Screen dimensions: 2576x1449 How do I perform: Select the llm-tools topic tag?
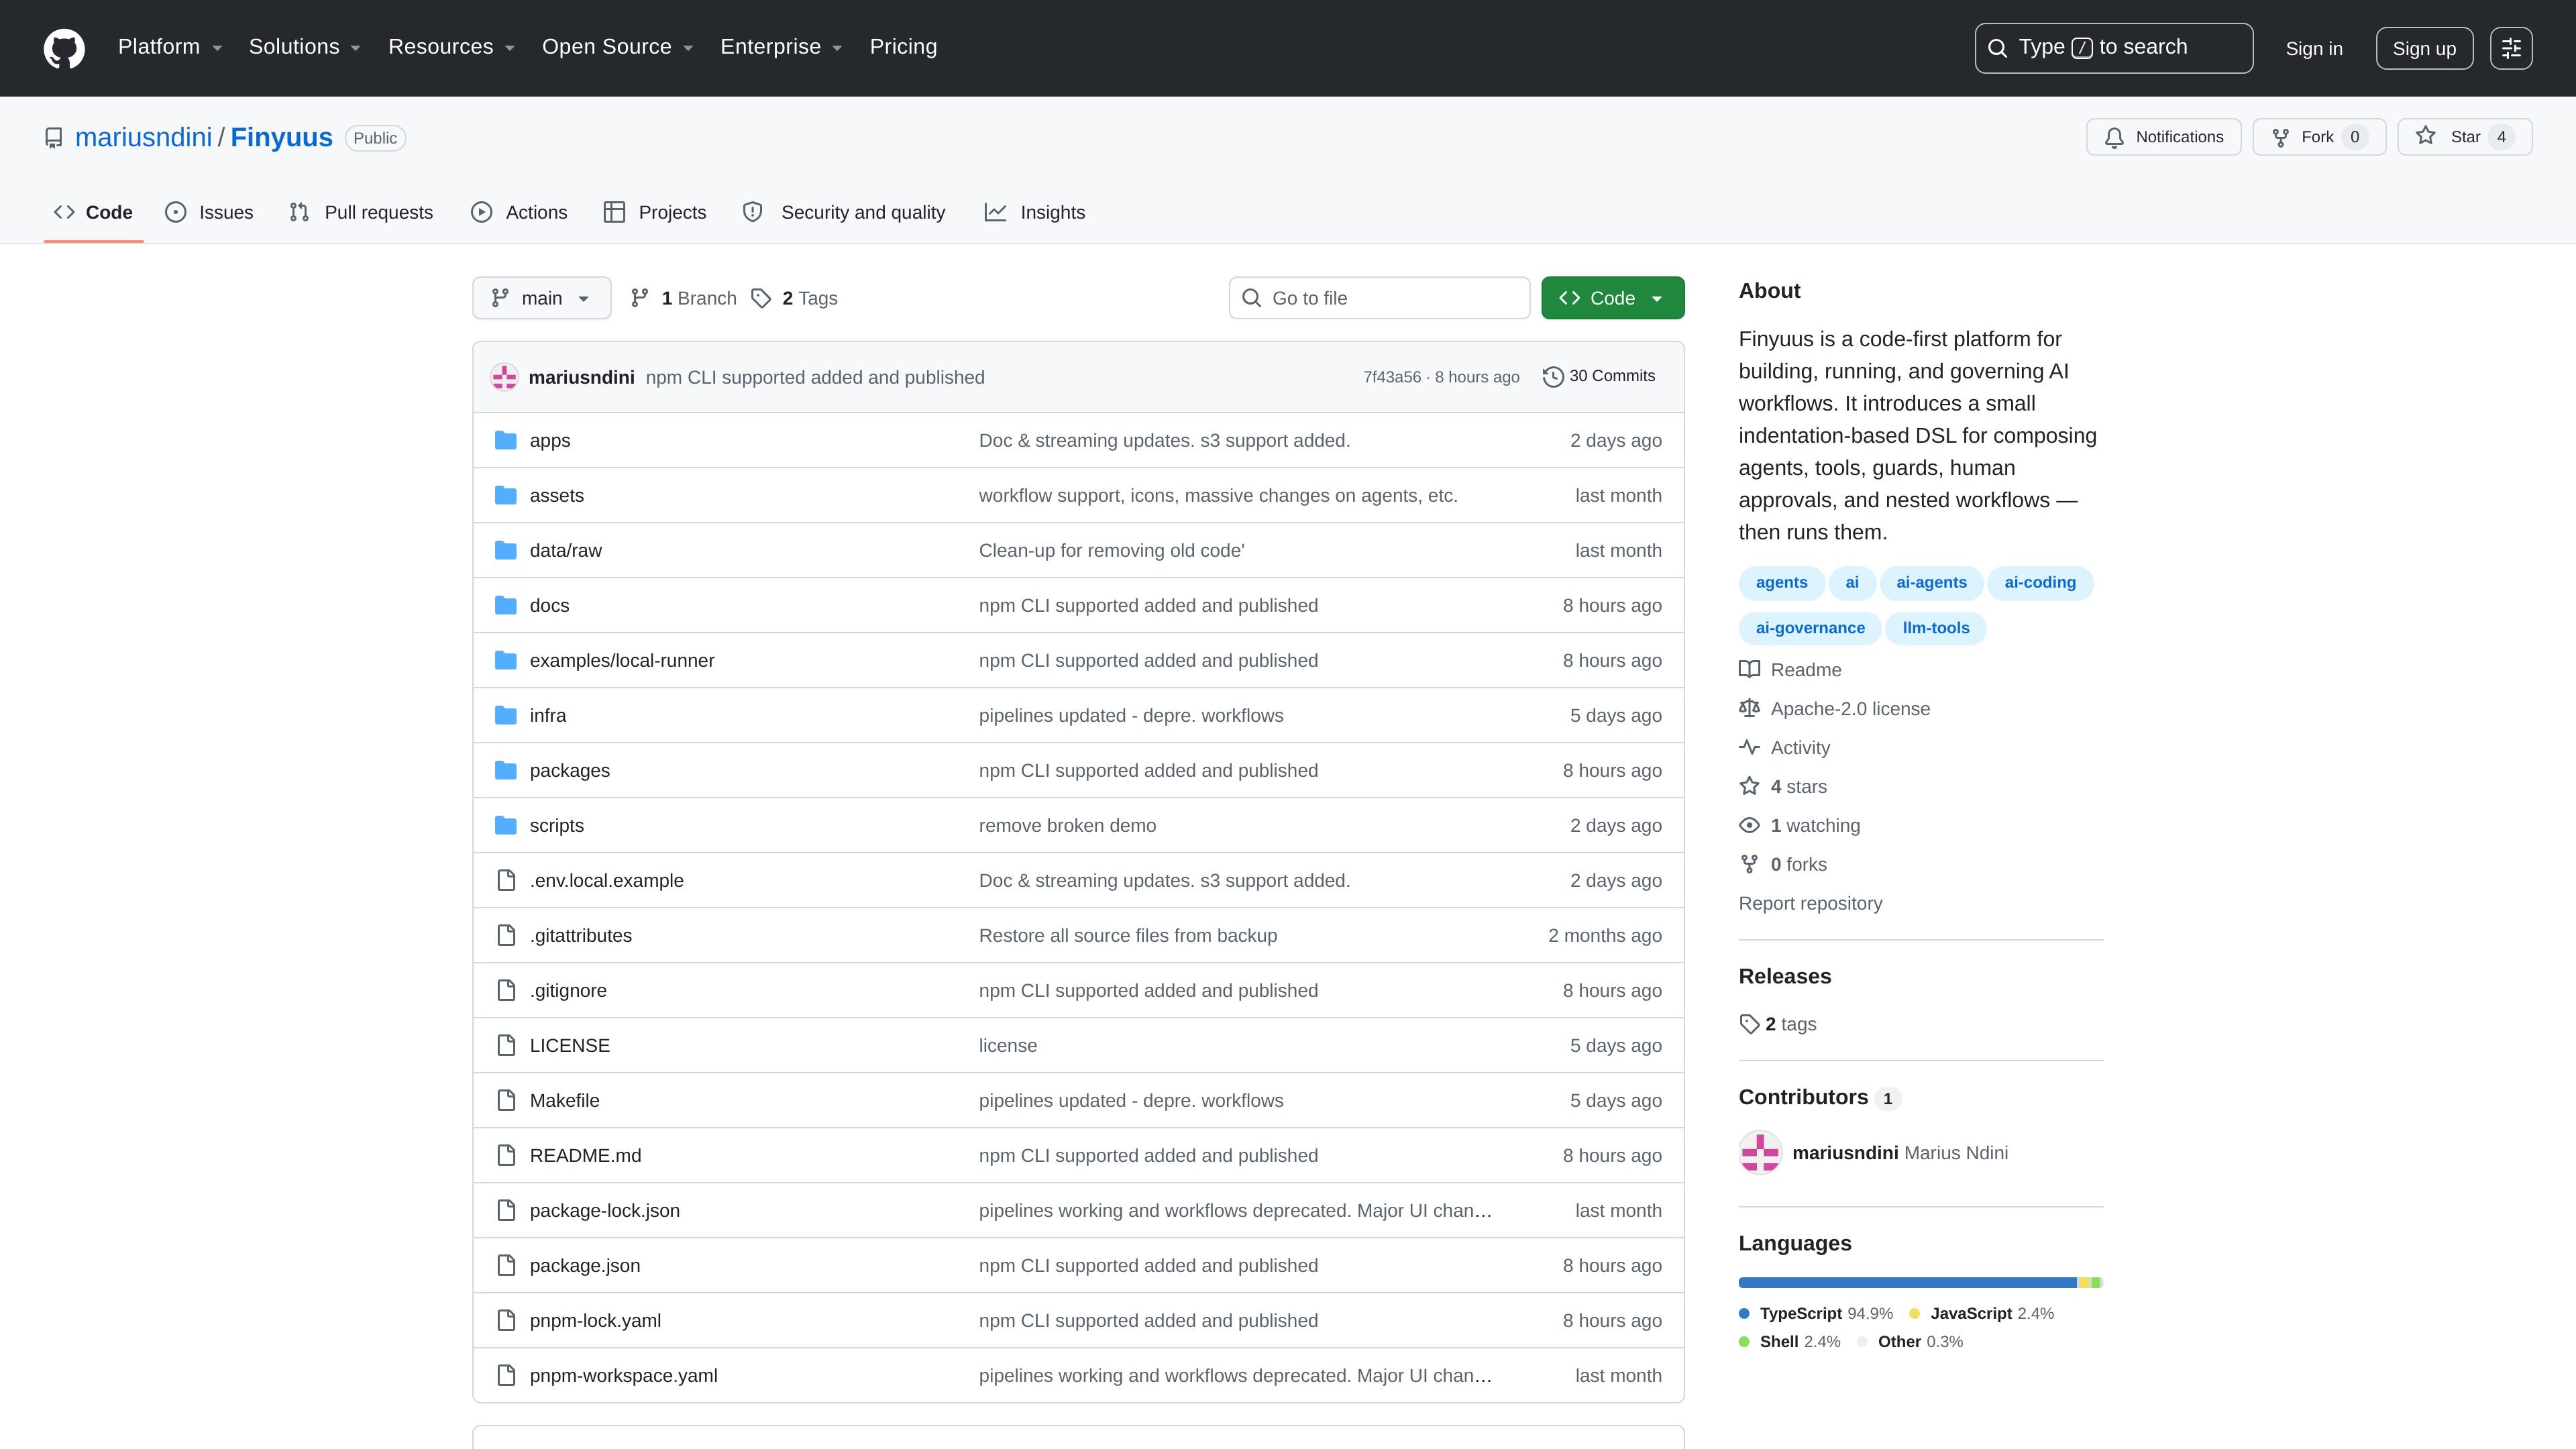[x=1935, y=628]
